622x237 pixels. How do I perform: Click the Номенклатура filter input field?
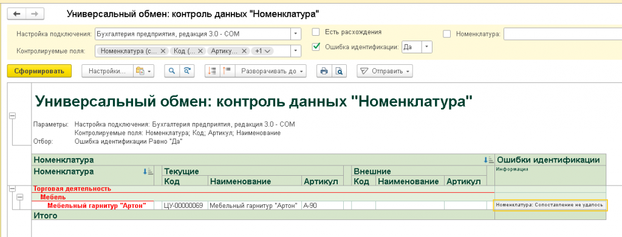pos(562,35)
